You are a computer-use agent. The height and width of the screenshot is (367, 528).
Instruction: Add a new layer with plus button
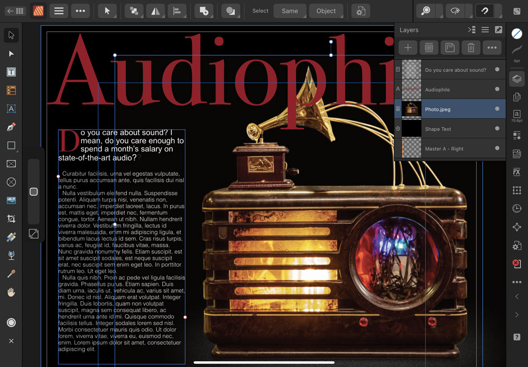tap(408, 48)
